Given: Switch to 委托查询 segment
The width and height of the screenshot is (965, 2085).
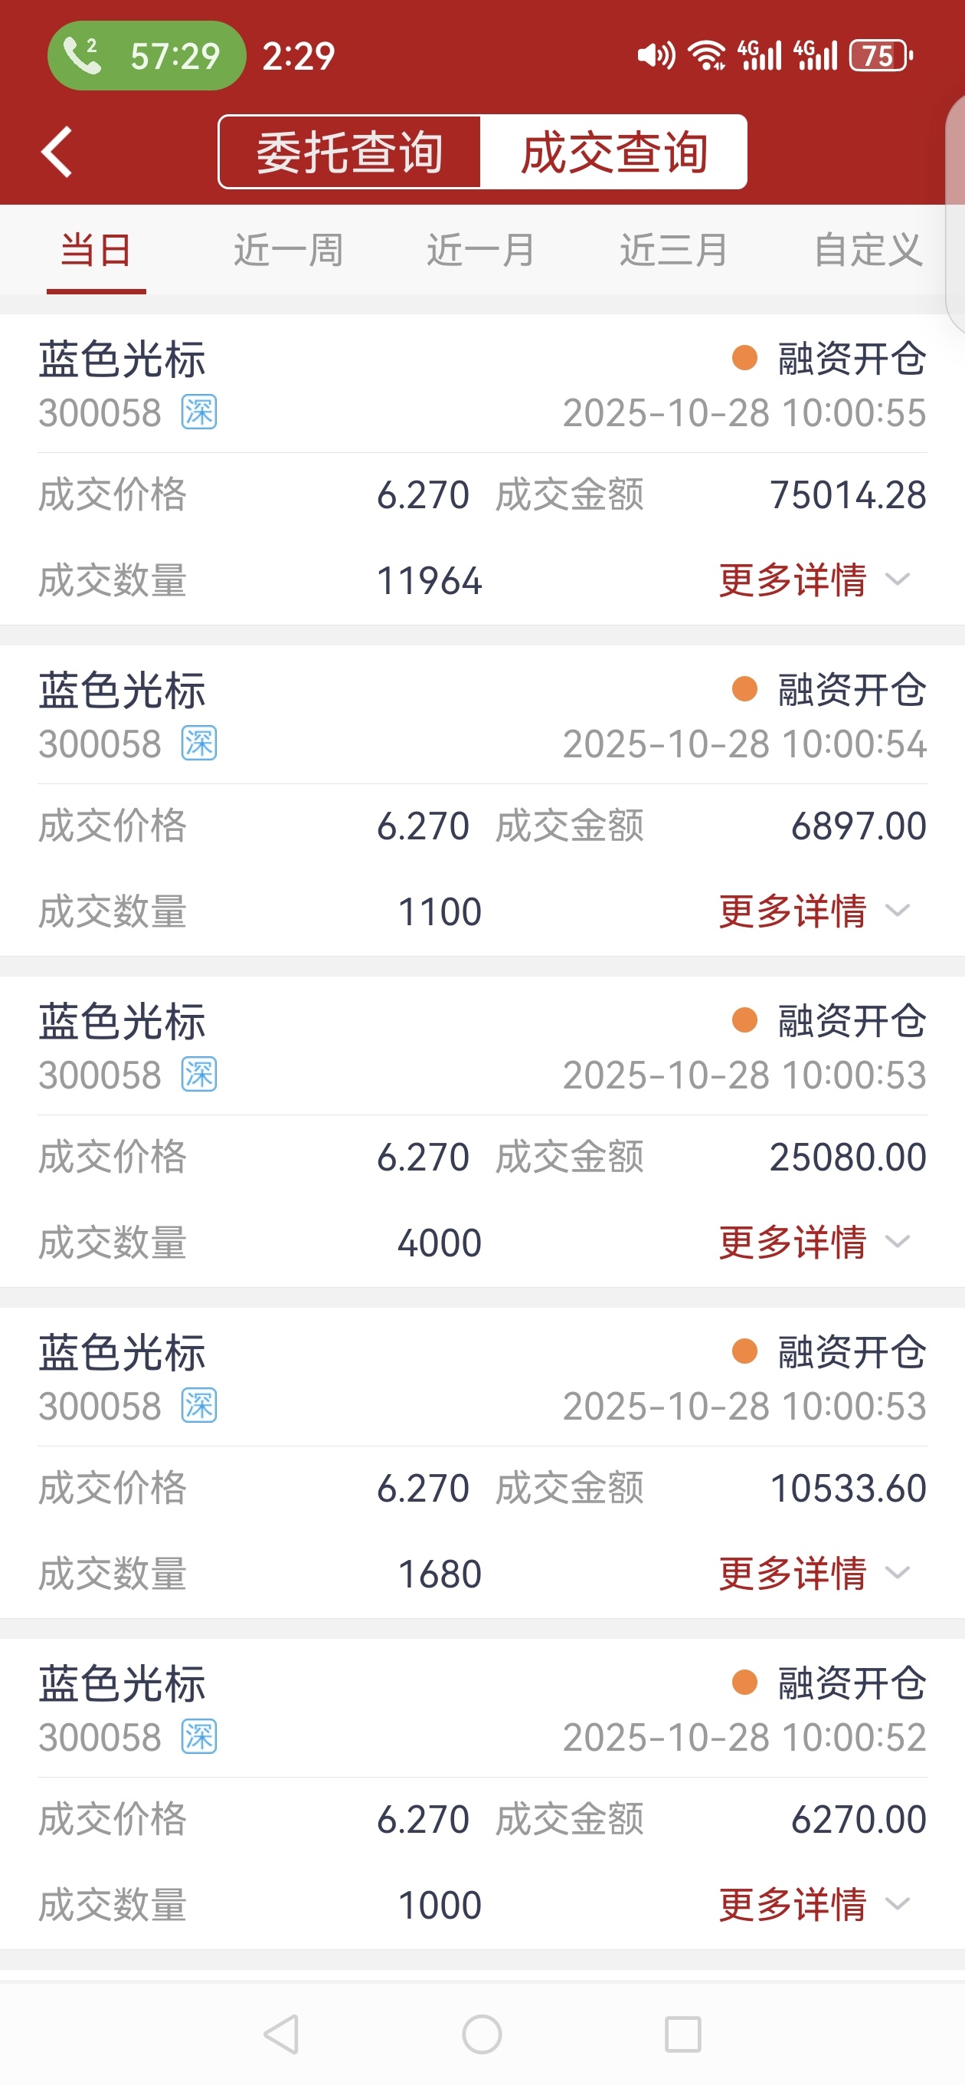Looking at the screenshot, I should (x=349, y=153).
